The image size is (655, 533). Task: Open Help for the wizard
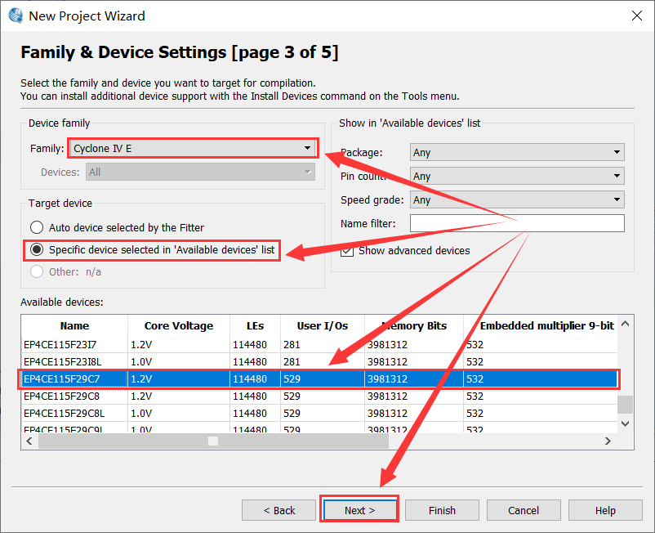click(x=605, y=510)
